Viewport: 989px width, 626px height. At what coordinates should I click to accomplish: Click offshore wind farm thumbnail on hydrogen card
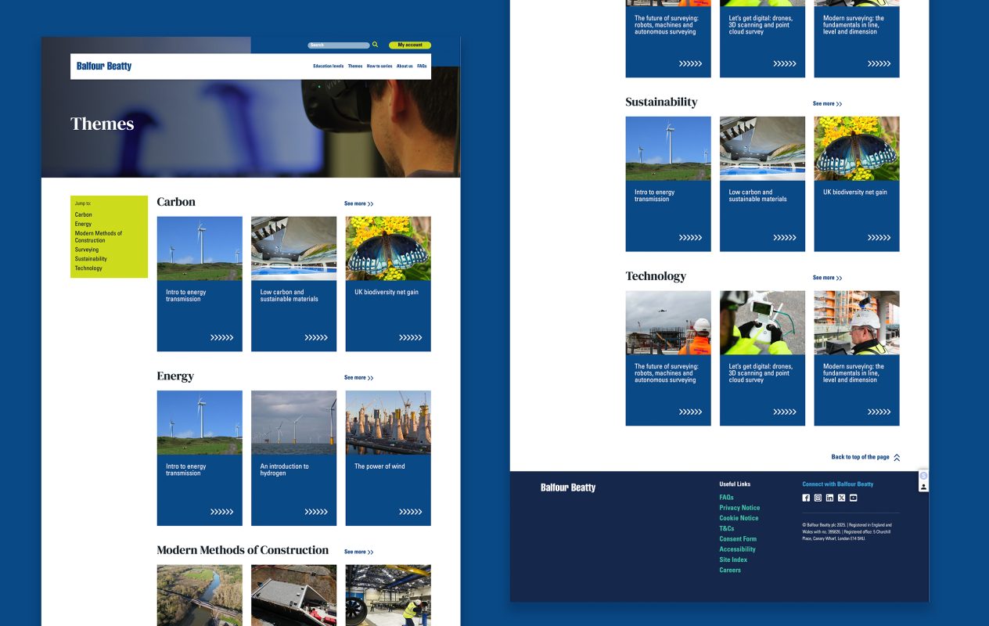[294, 423]
